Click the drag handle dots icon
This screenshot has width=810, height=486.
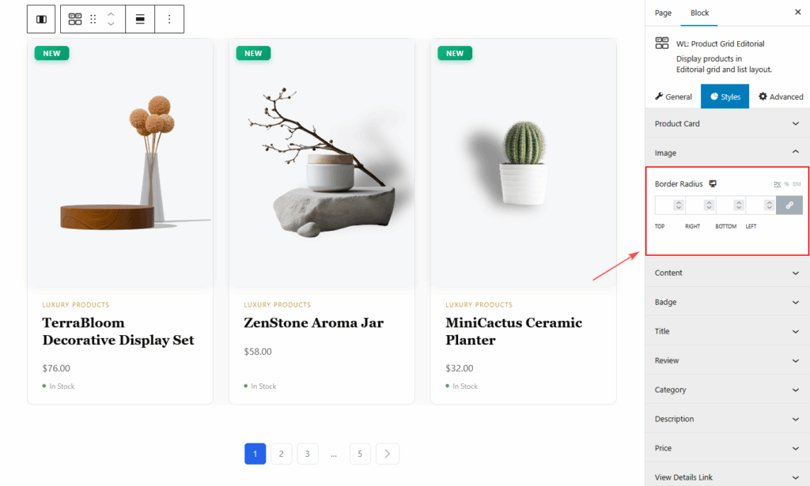coord(93,19)
